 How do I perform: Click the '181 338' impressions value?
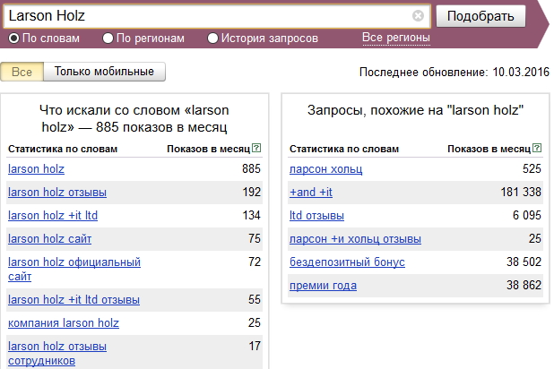(521, 192)
